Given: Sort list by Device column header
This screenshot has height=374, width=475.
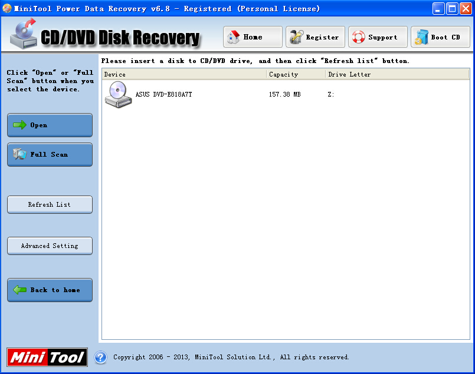Looking at the screenshot, I should [183, 75].
